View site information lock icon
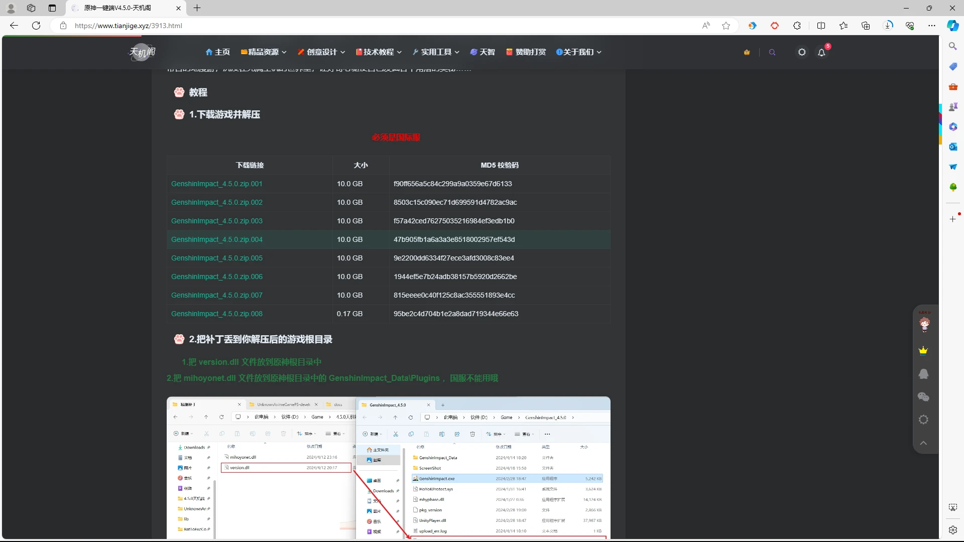This screenshot has height=542, width=964. click(x=63, y=26)
